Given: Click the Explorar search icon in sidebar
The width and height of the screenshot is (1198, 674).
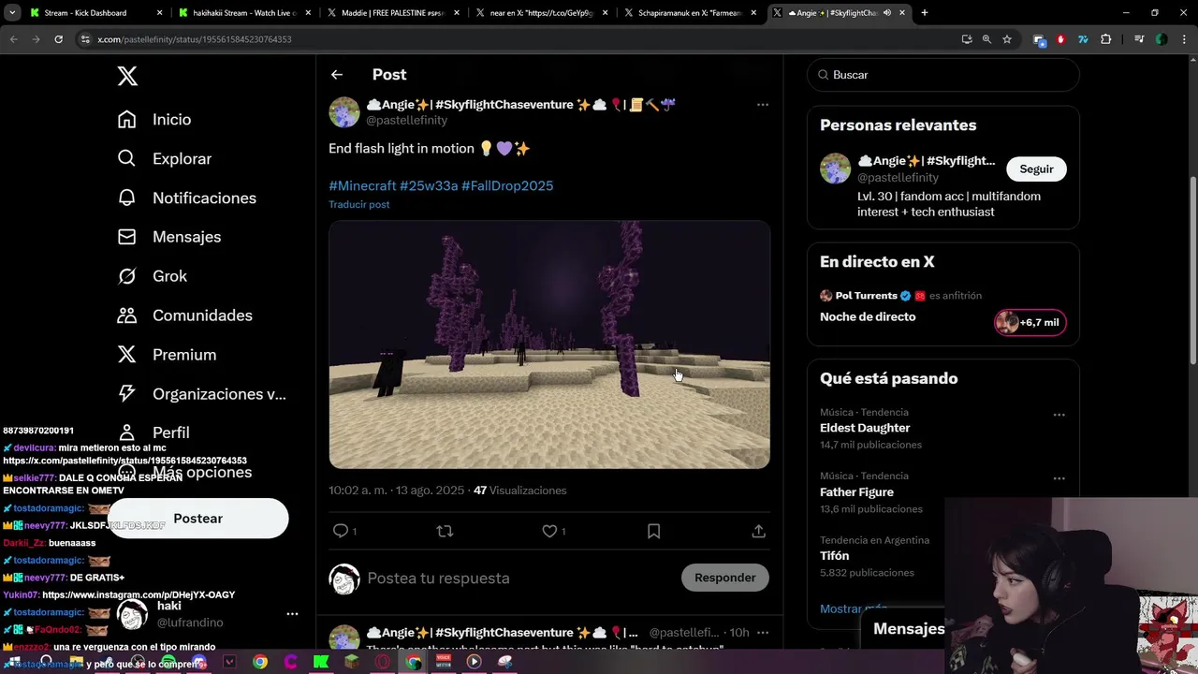Looking at the screenshot, I should click(x=126, y=158).
